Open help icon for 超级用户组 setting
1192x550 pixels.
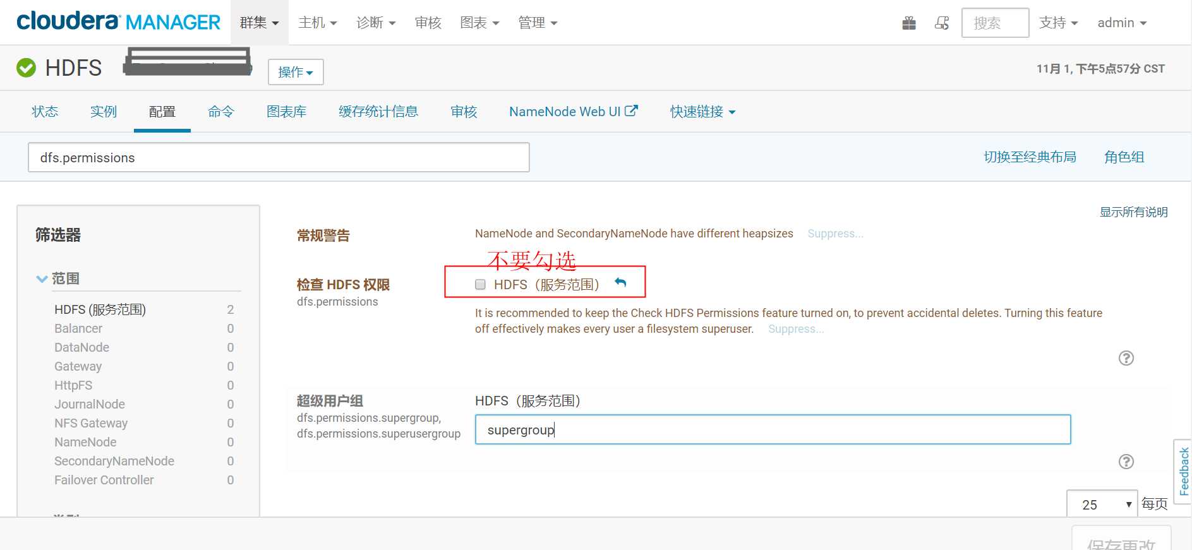pyautogui.click(x=1126, y=462)
